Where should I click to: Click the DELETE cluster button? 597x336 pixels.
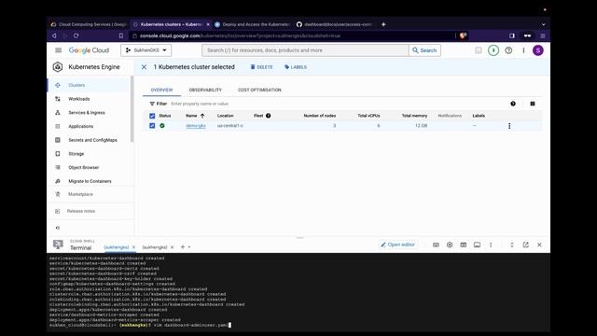(x=261, y=67)
